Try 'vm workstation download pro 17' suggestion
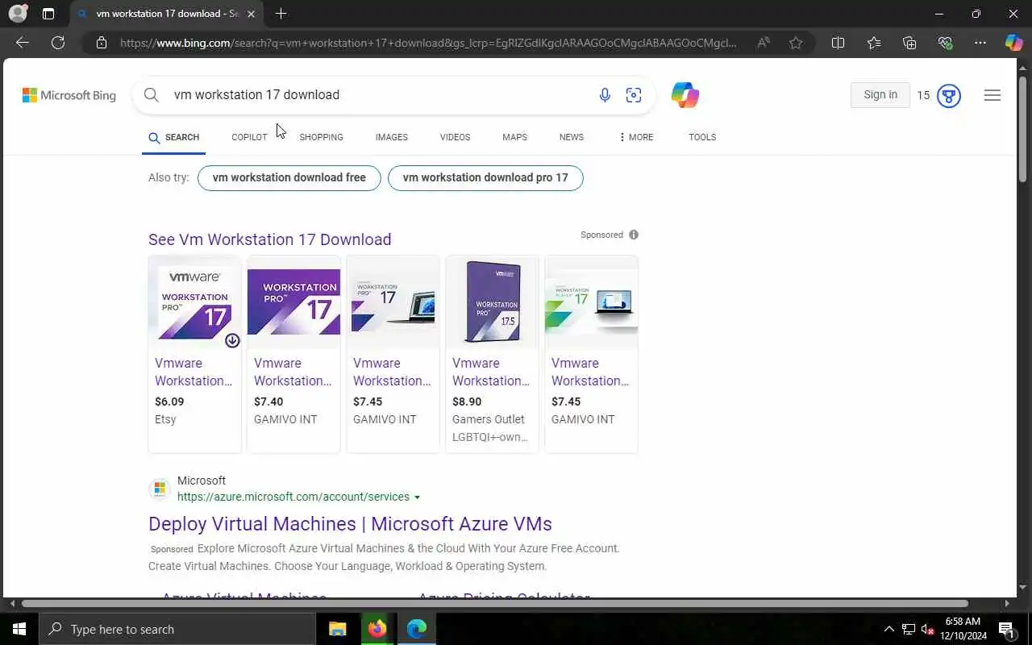 [x=485, y=178]
